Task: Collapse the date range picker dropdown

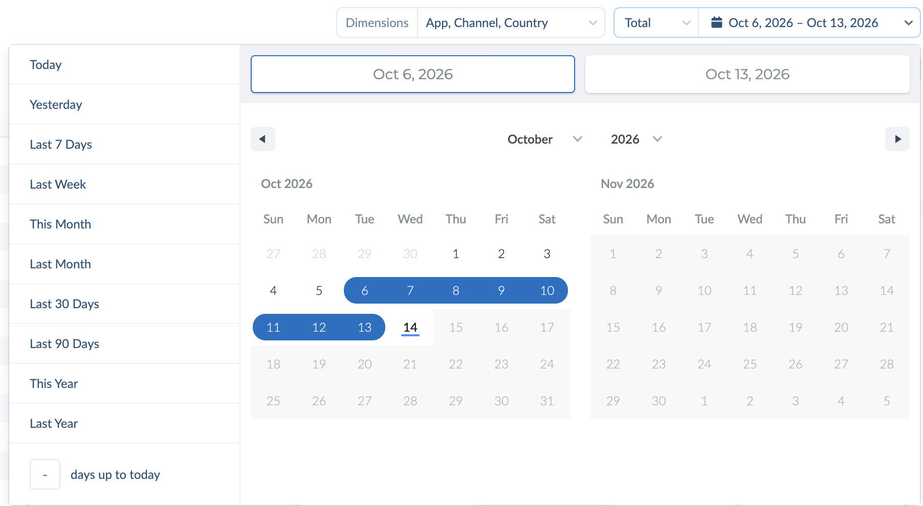Action: (x=909, y=22)
